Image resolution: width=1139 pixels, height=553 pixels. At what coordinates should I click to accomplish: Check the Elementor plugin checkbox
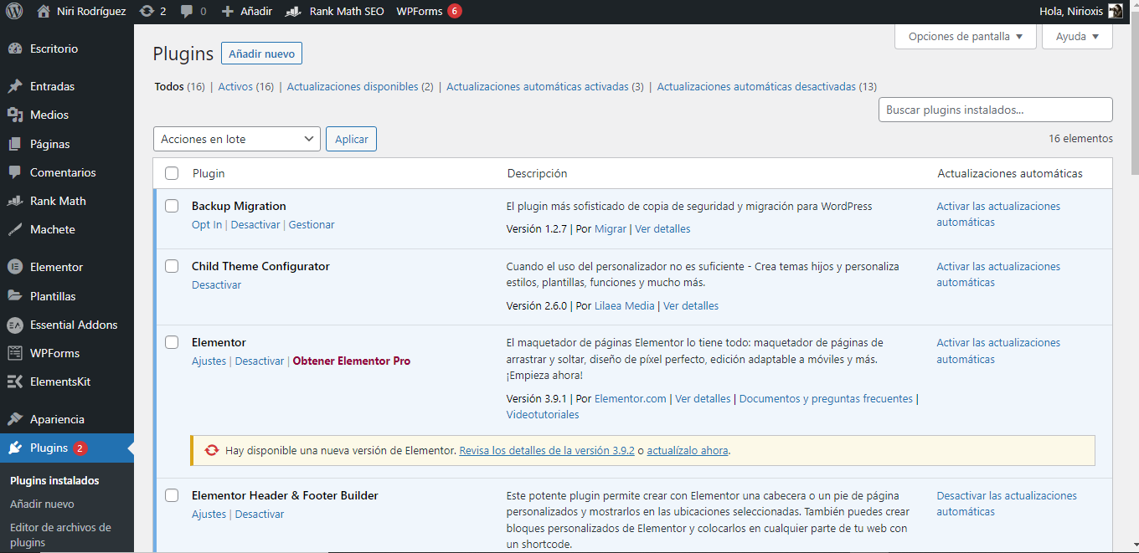click(x=172, y=342)
